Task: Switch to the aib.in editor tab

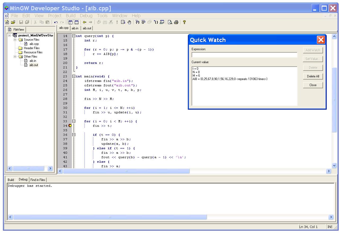Action: 75,28
